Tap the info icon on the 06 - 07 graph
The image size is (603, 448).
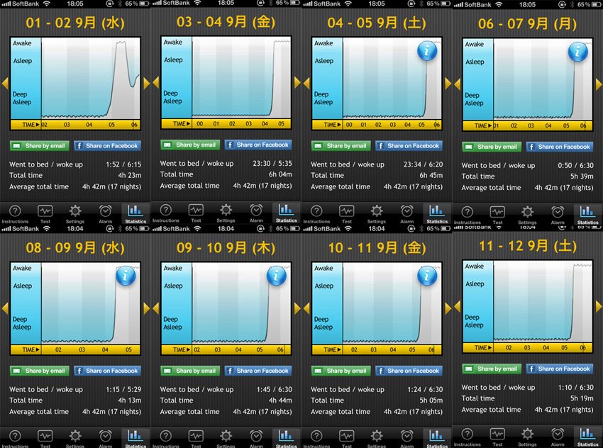point(577,52)
